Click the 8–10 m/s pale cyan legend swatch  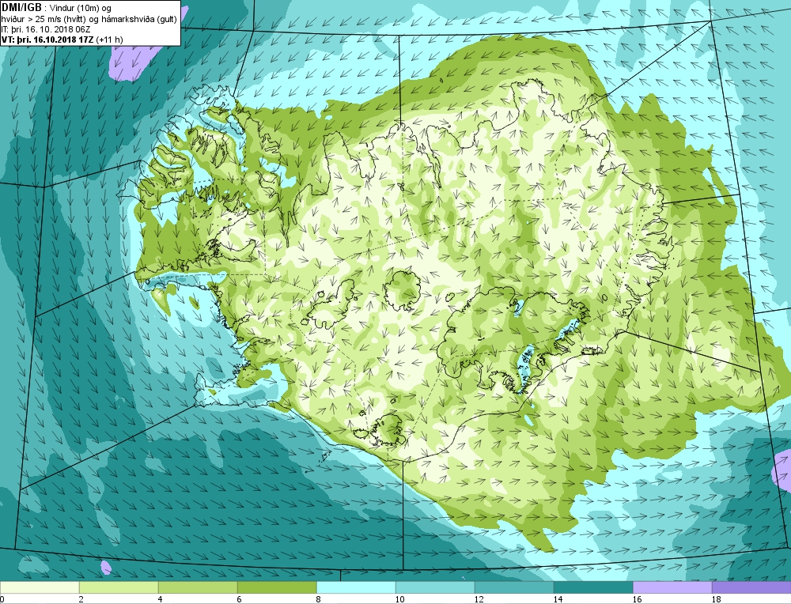coord(356,587)
